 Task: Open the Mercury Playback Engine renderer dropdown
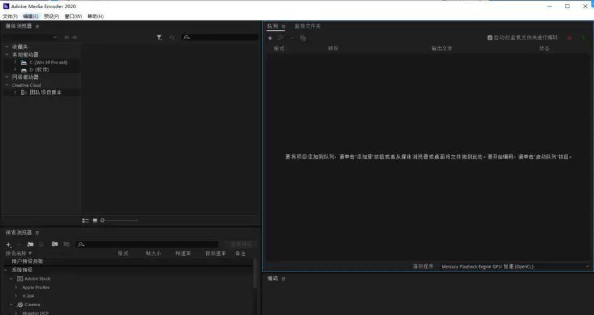[x=515, y=266]
